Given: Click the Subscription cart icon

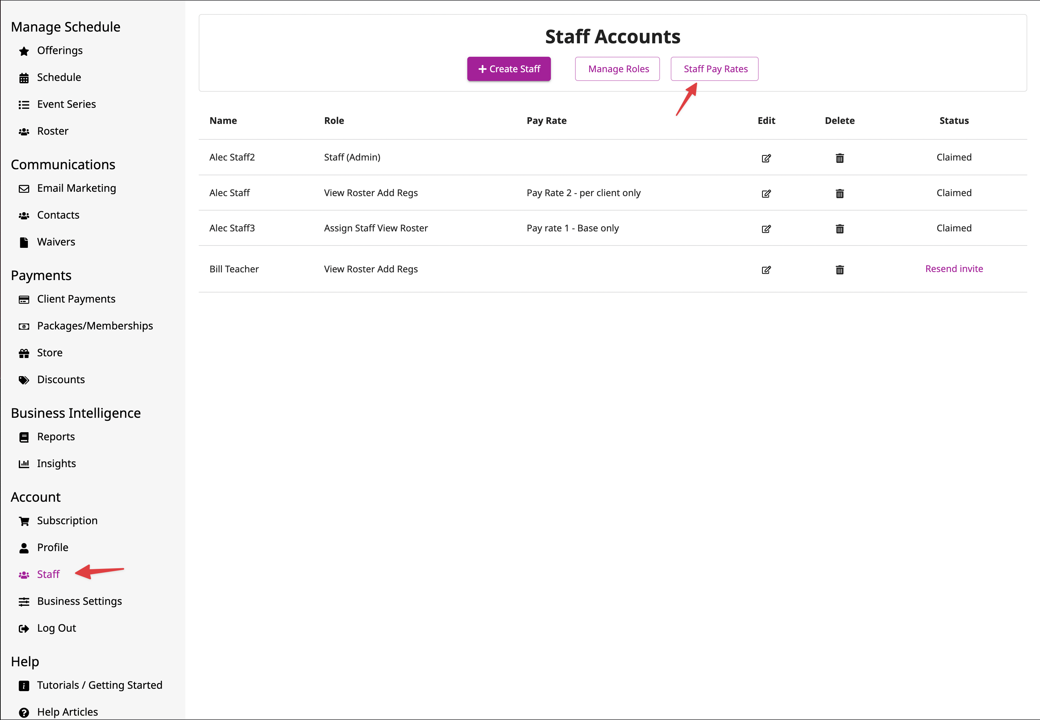Looking at the screenshot, I should pos(25,521).
